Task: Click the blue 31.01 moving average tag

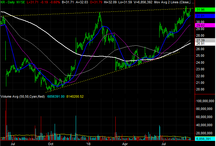Action: click(x=205, y=16)
